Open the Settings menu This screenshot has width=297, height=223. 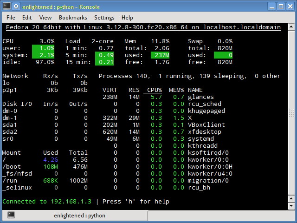pos(104,18)
